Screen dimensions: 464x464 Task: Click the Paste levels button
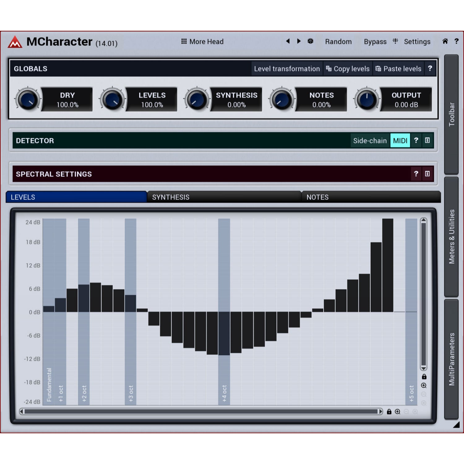click(399, 69)
